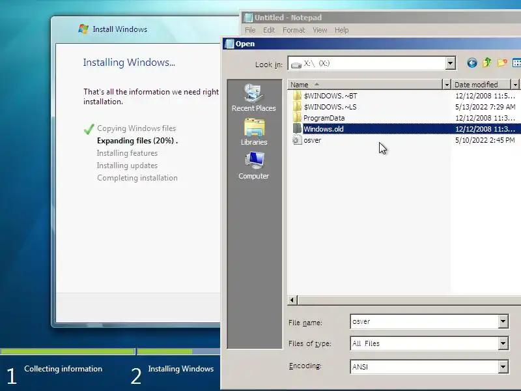Screen dimensions: 521x391
Task: Click the Windows flag icon in Install Windows
Action: click(83, 29)
